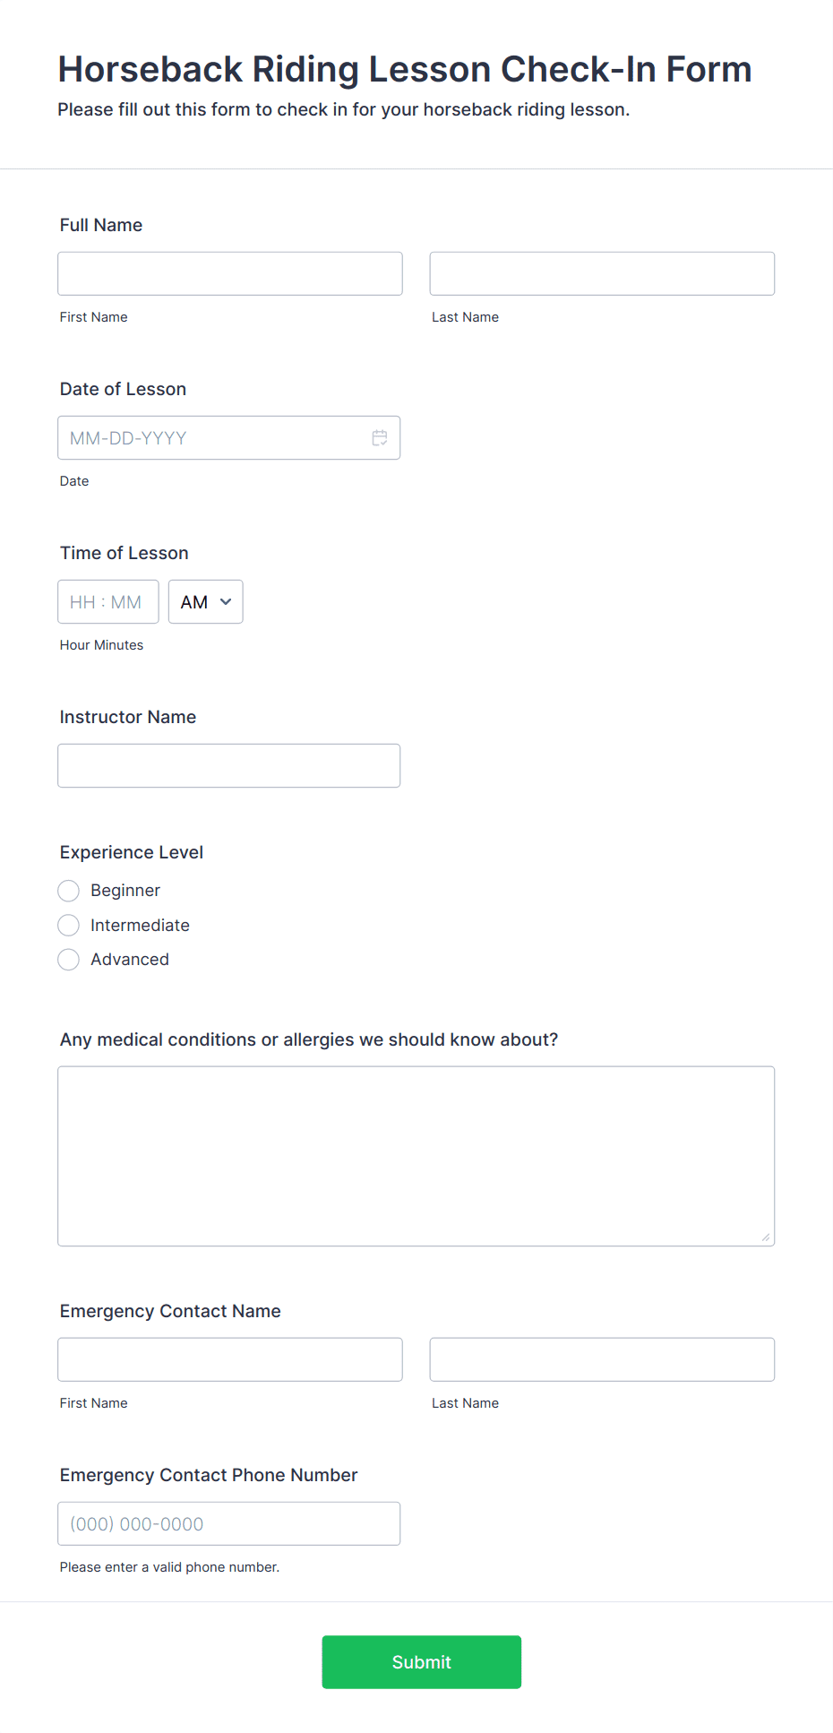Click the Time of Lesson label
The image size is (833, 1733).
point(125,553)
